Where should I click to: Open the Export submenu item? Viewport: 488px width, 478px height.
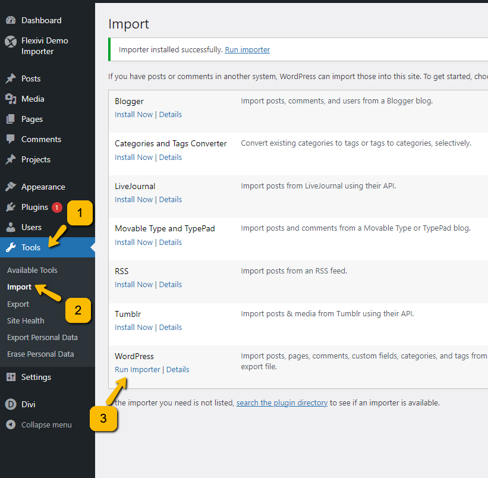point(18,304)
